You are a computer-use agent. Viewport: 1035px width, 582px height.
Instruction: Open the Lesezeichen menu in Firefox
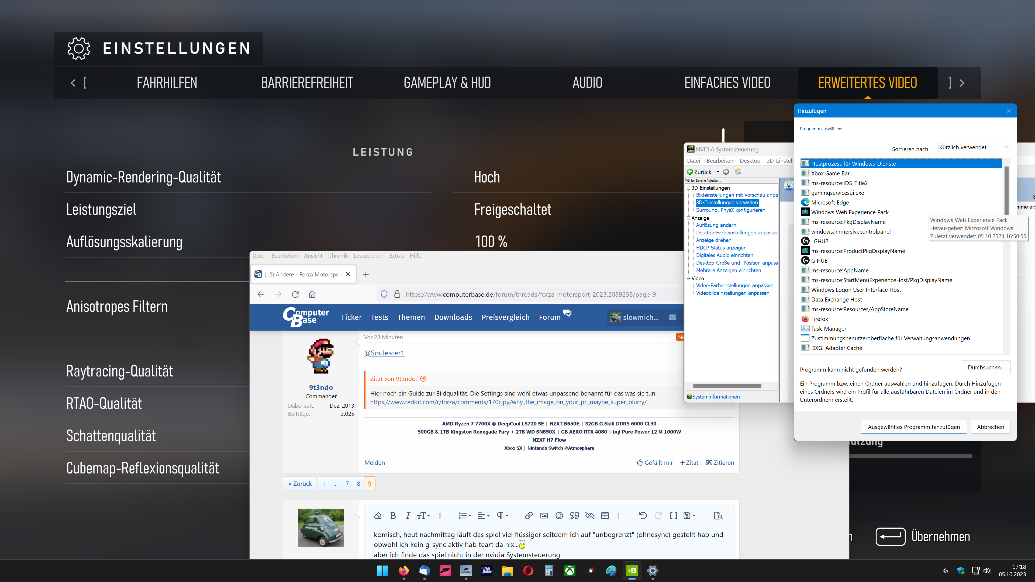pyautogui.click(x=368, y=256)
